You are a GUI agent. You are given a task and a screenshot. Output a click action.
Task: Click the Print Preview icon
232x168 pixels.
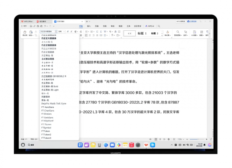pyautogui.click(x=41, y=26)
